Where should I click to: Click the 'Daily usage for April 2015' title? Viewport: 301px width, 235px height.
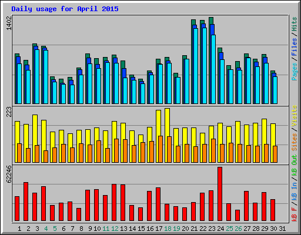pyautogui.click(x=65, y=9)
